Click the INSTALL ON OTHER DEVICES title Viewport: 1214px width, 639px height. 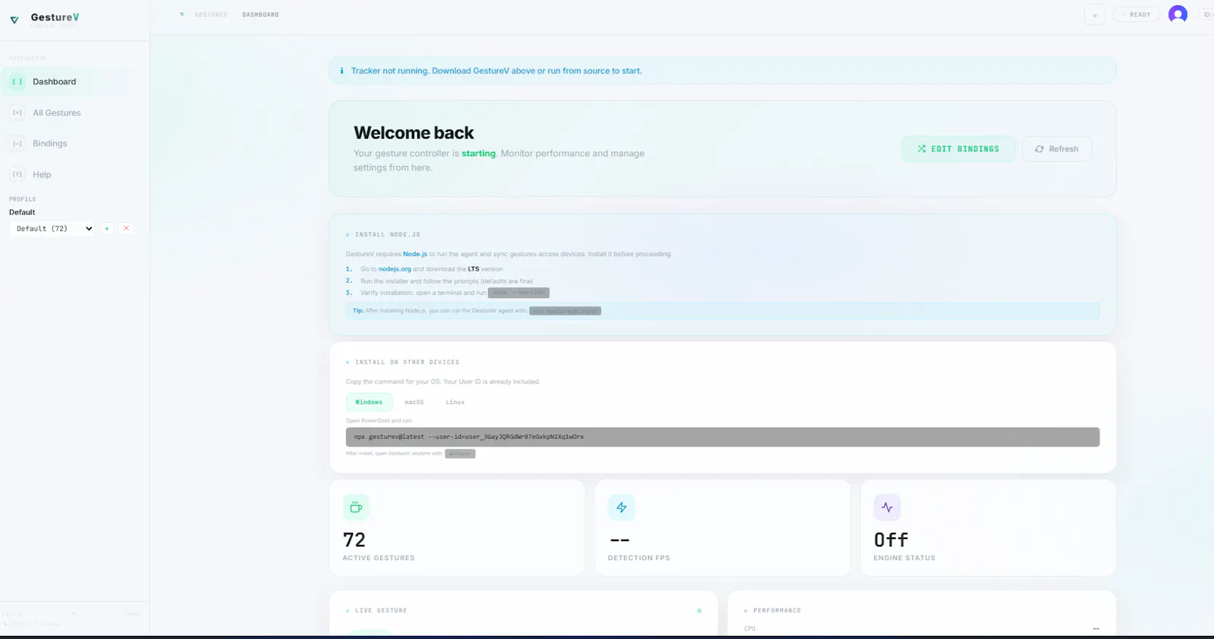[407, 362]
